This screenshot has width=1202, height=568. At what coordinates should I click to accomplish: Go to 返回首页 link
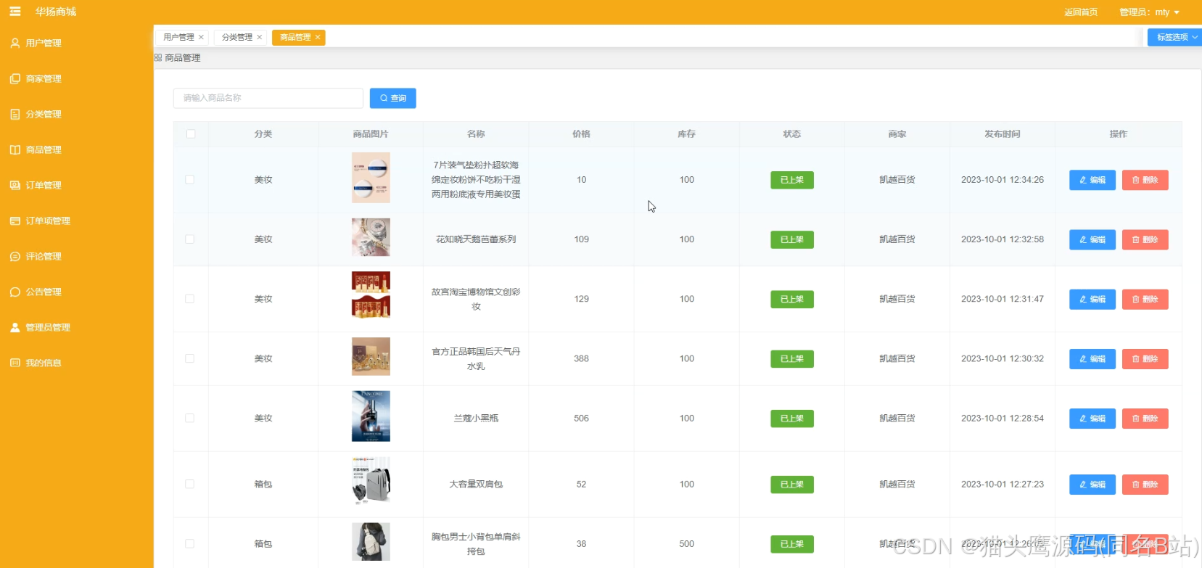1081,12
